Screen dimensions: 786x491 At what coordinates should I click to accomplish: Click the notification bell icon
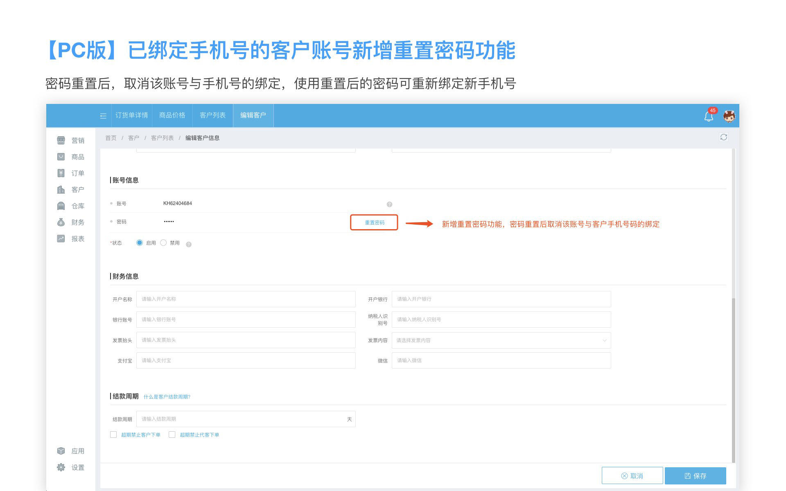point(709,117)
